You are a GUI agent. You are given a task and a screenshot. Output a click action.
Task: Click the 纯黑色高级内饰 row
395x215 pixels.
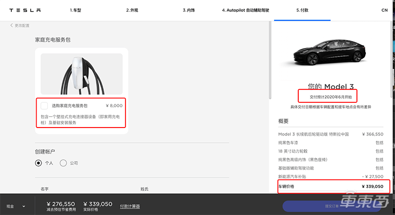pos(331,160)
